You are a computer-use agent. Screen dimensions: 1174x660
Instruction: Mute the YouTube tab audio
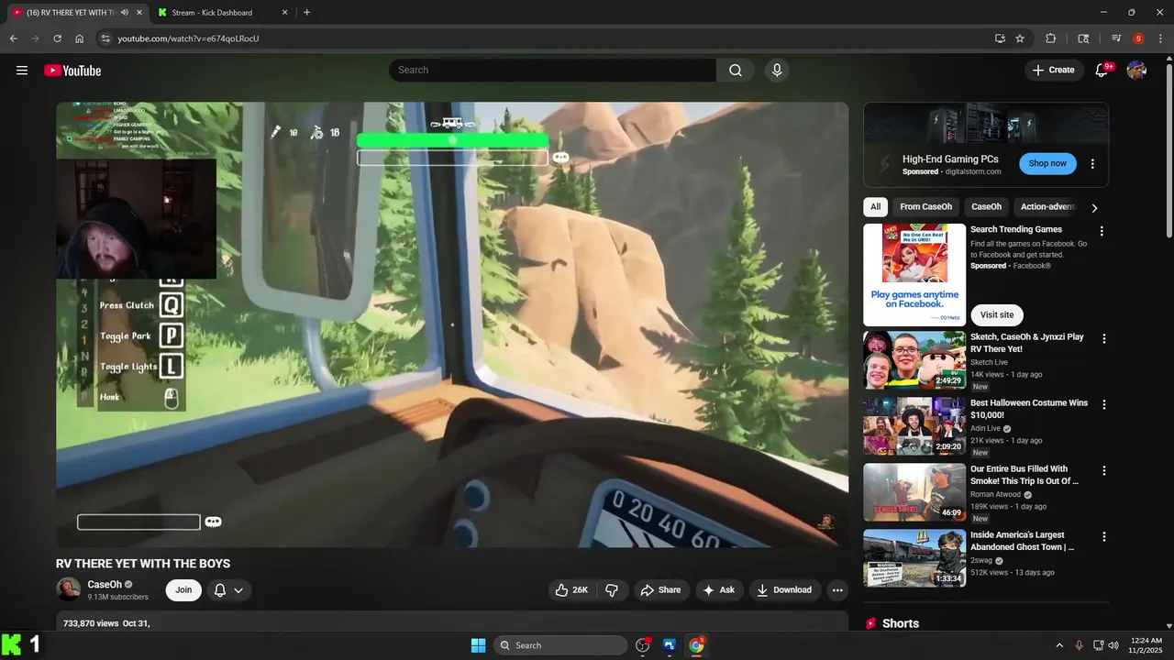(125, 13)
